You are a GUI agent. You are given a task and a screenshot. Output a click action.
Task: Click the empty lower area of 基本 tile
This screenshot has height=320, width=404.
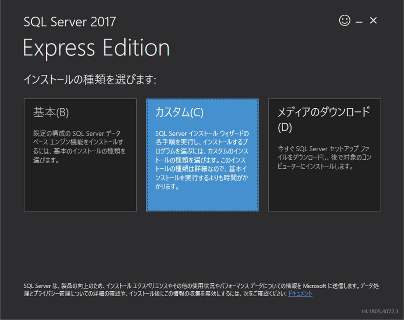[x=80, y=188]
